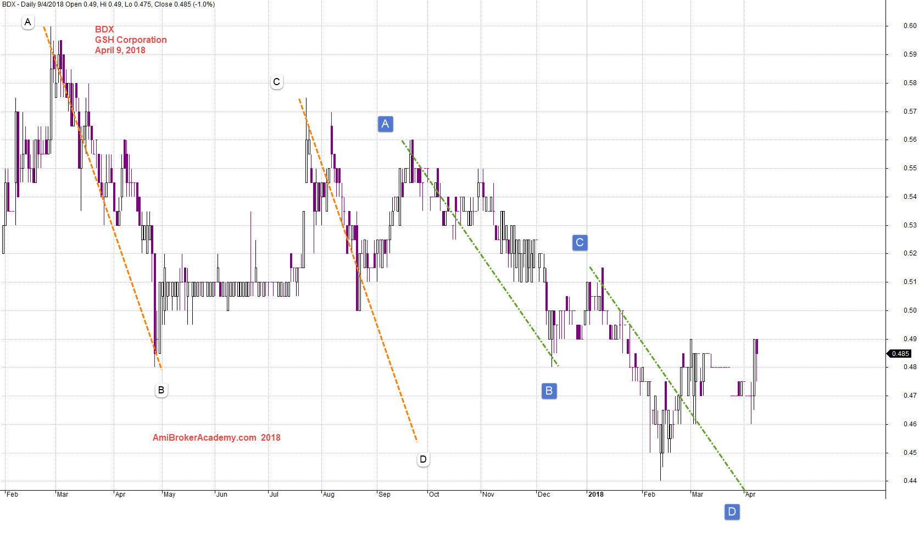
Task: Click the Feb label just right of the 2018 label
Action: pos(649,494)
